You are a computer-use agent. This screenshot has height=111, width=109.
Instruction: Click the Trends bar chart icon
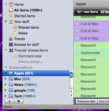click(11, 39)
